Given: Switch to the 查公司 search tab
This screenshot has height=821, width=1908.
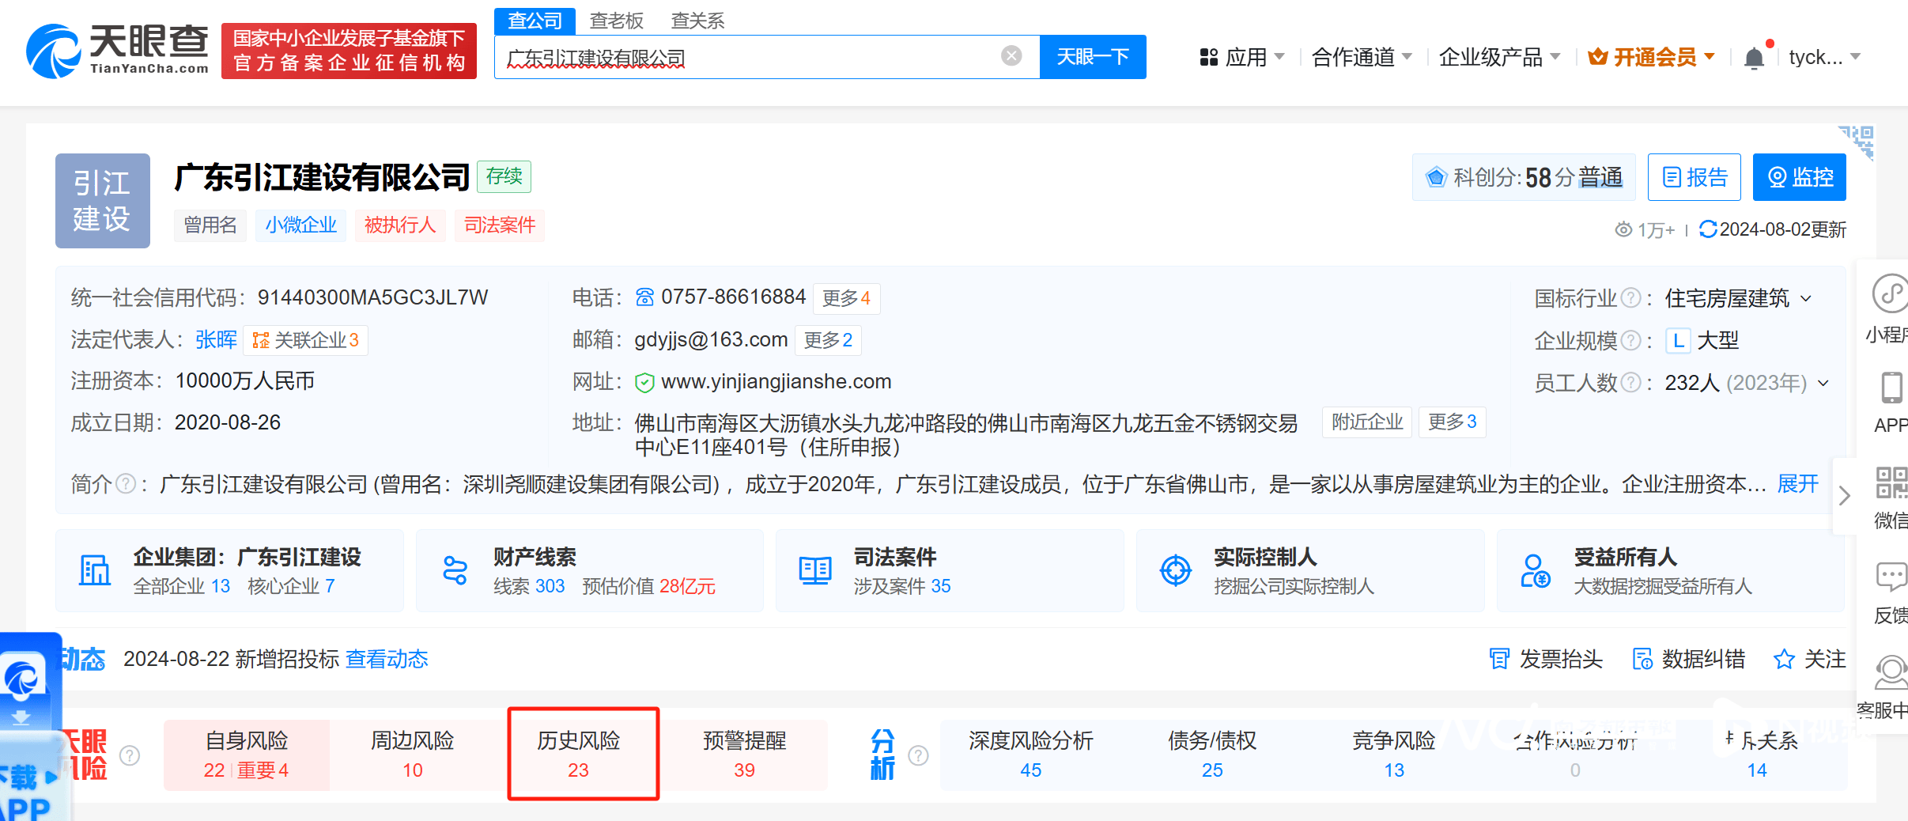Looking at the screenshot, I should click(x=535, y=21).
